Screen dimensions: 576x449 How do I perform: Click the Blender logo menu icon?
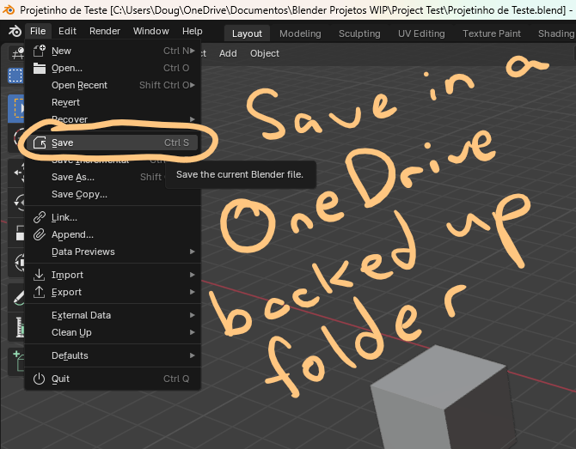[15, 31]
